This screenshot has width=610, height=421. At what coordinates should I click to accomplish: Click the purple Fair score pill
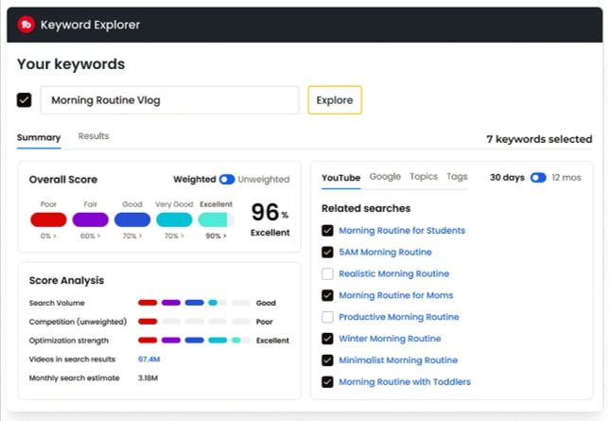[90, 219]
